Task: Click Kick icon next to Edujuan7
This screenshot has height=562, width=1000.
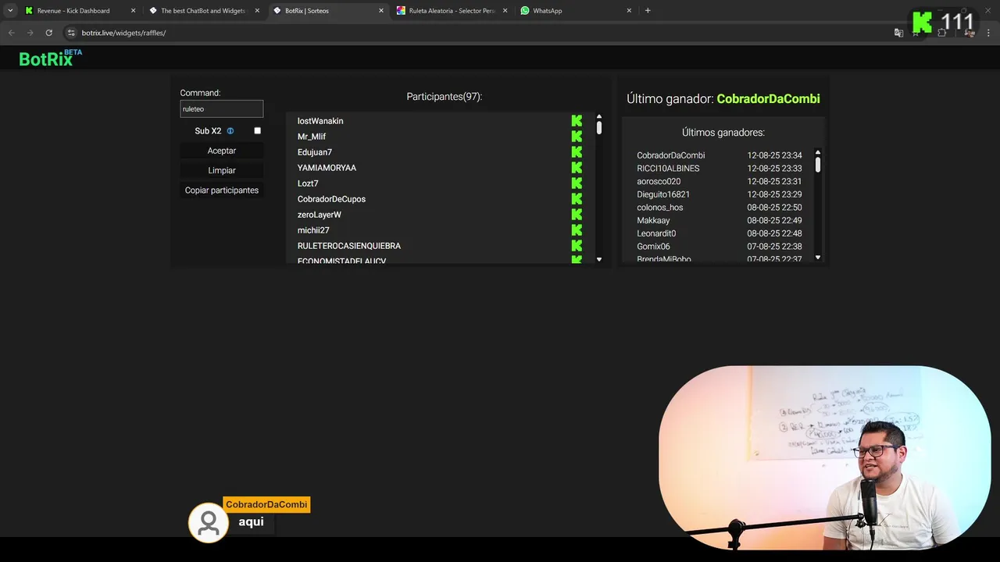Action: (577, 152)
